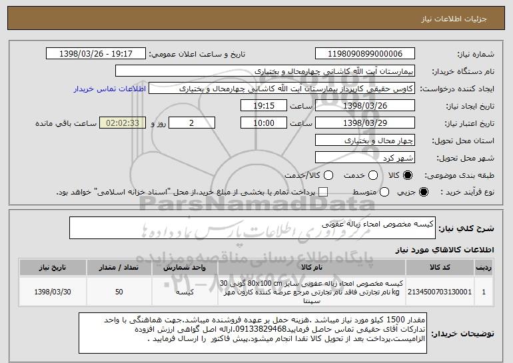
Task: Click the 'شرح کلی نیاز' label
Action: click(x=466, y=228)
